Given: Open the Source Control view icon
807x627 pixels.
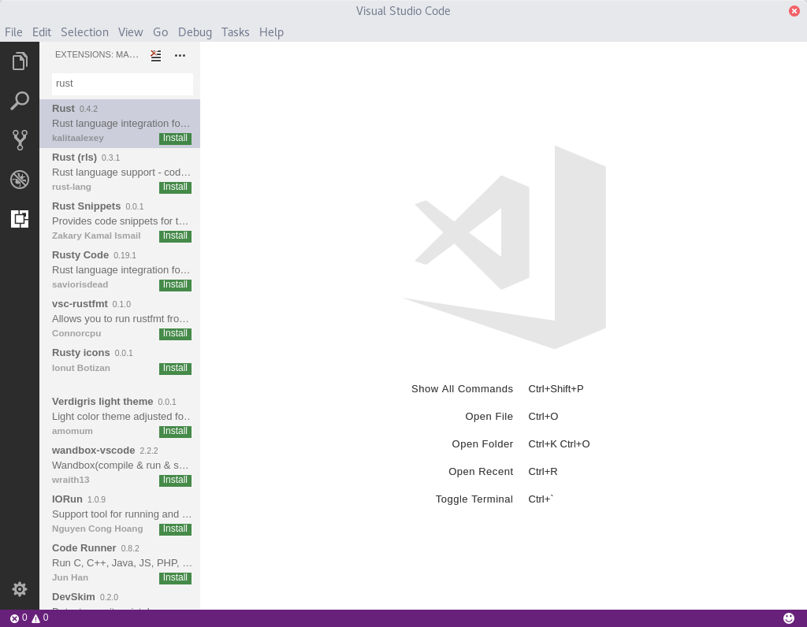Looking at the screenshot, I should click(x=20, y=140).
